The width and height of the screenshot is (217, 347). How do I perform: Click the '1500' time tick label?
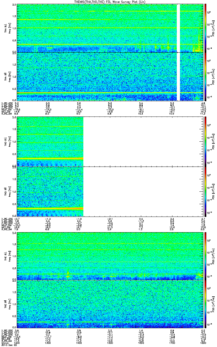click(x=110, y=343)
